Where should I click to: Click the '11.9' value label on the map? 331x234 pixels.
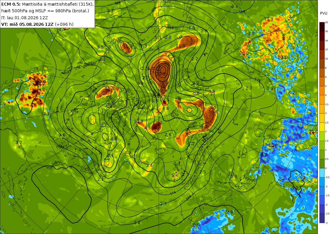tap(181, 46)
